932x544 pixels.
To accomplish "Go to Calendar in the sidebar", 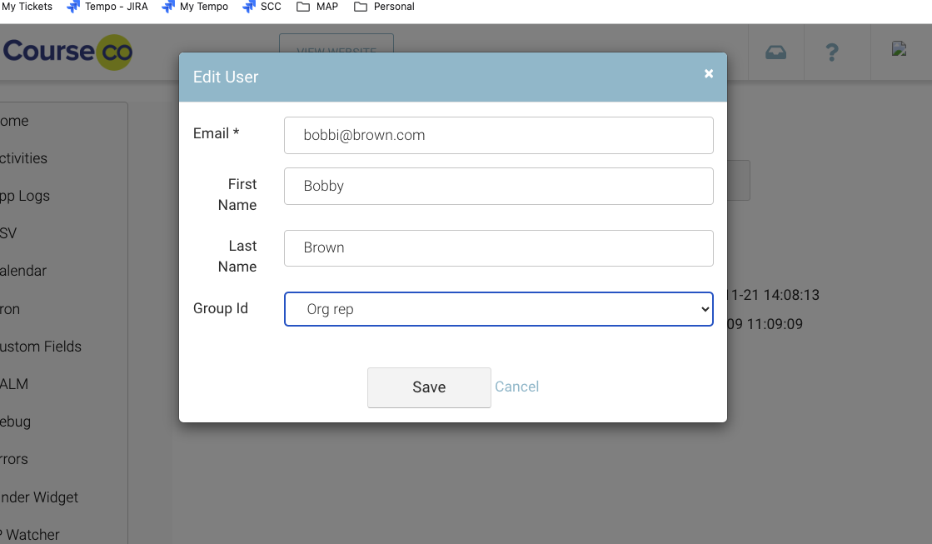I will [x=23, y=271].
